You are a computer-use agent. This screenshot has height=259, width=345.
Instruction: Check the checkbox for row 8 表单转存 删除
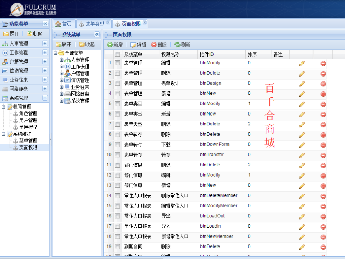(117, 134)
